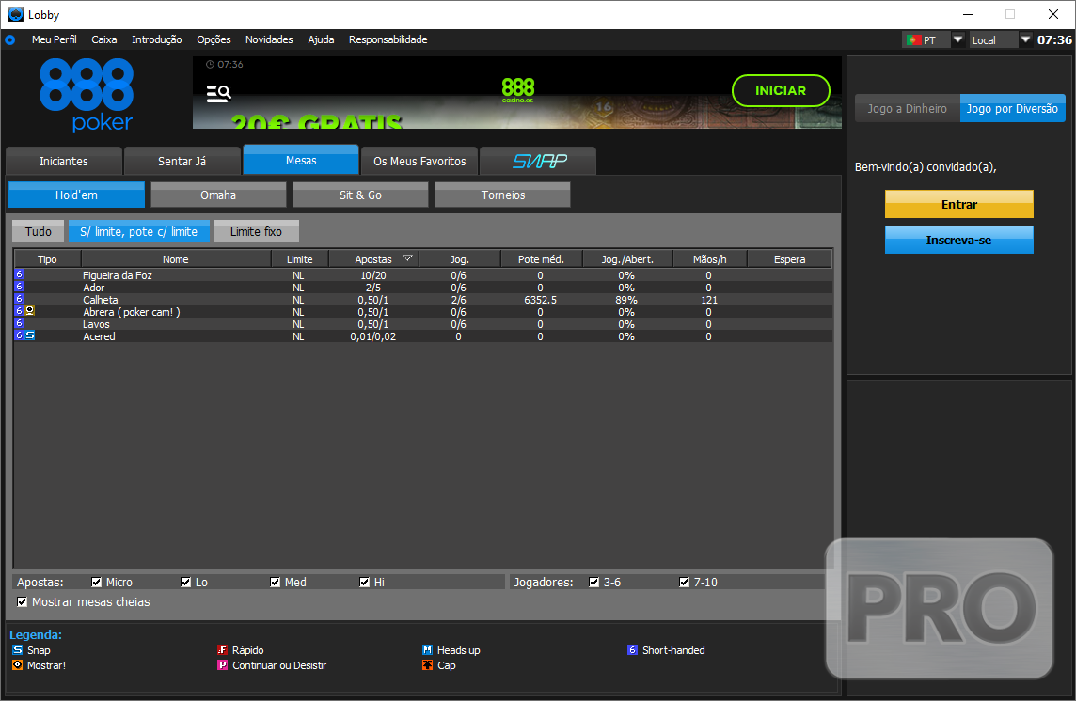Screen dimensions: 1076x701
Task: Open the Meu Perfil menu
Action: (55, 39)
